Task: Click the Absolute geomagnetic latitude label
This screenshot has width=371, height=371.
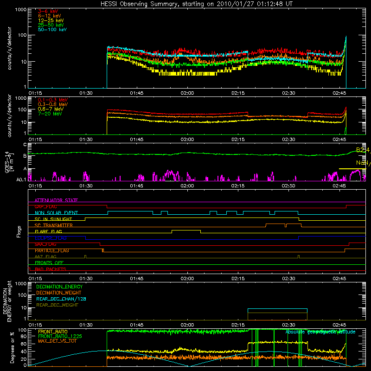Action: click(320, 332)
